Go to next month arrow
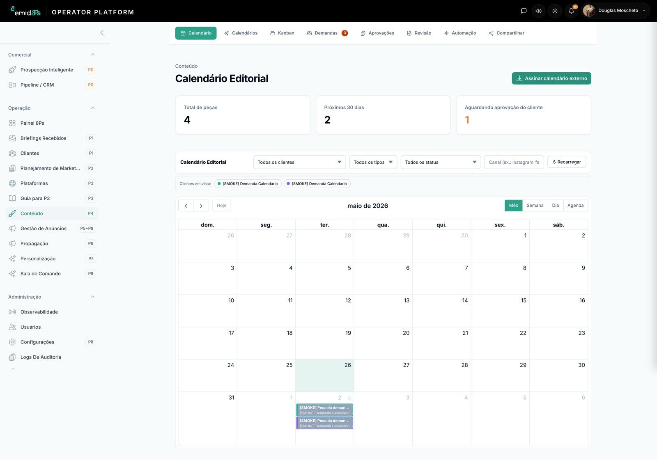 tap(201, 206)
